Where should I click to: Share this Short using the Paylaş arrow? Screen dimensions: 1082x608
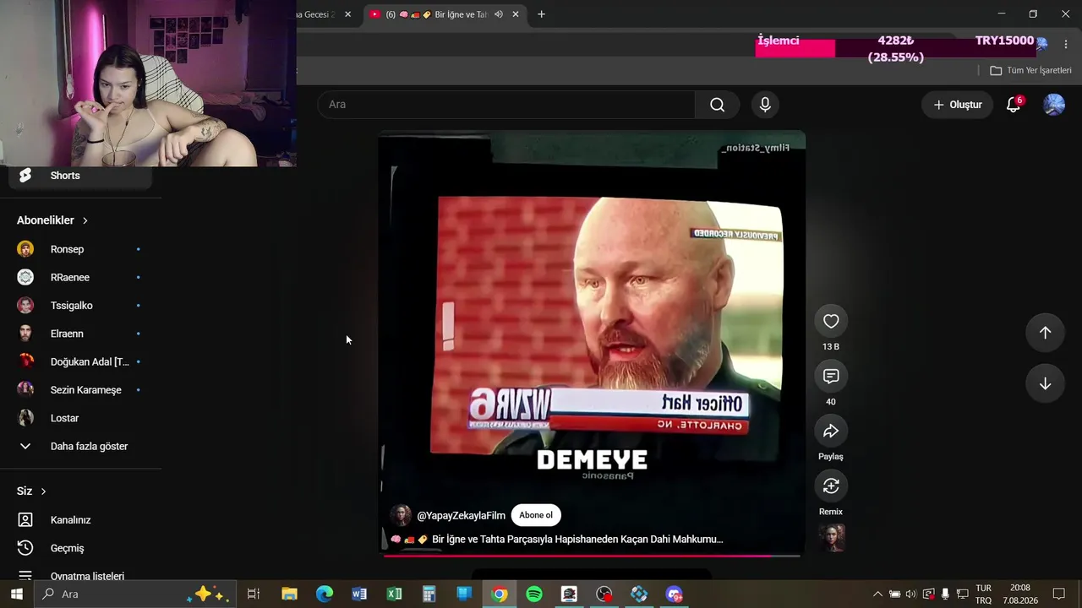tap(831, 431)
